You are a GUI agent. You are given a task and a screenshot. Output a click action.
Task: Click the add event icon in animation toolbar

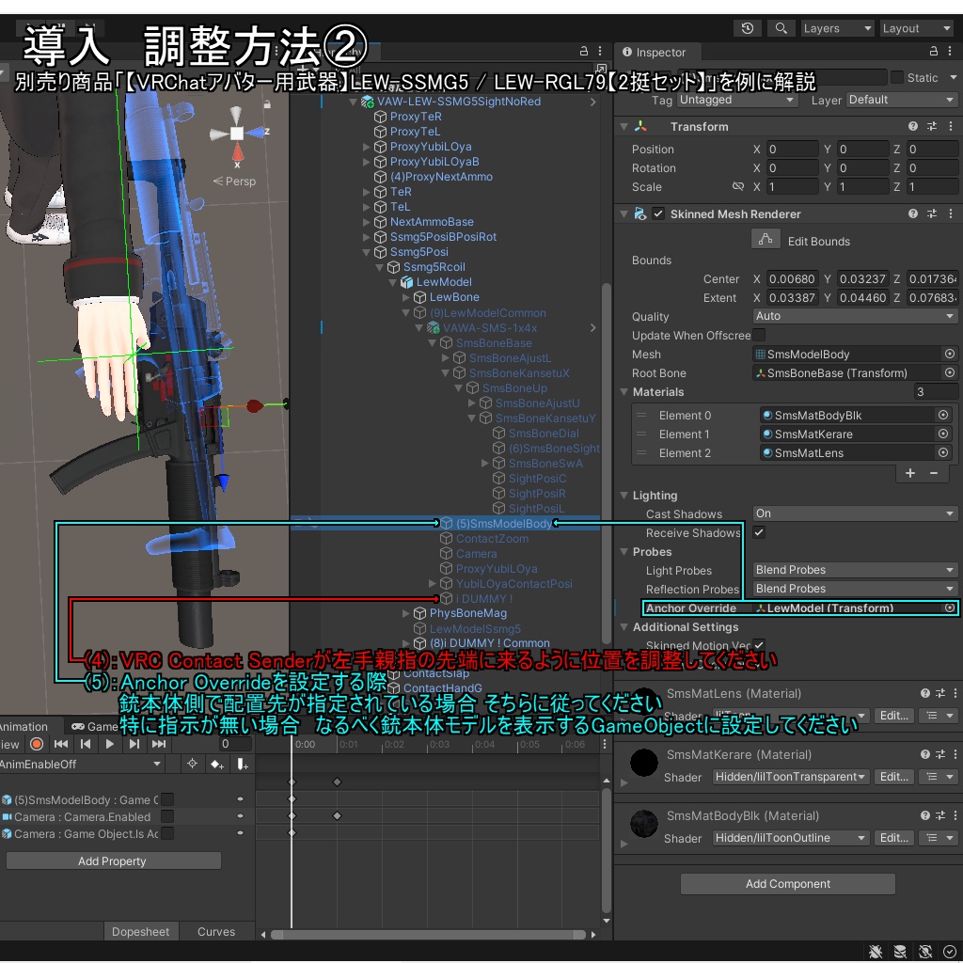pyautogui.click(x=242, y=764)
